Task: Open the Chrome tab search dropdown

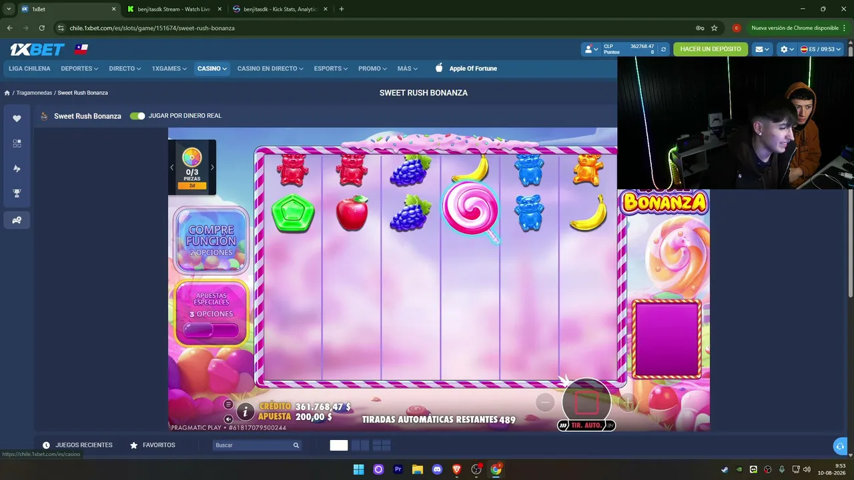Action: click(x=9, y=9)
